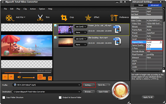Switch to the Simple settings tab
Viewport: 166px width, 104px height.
141,5
